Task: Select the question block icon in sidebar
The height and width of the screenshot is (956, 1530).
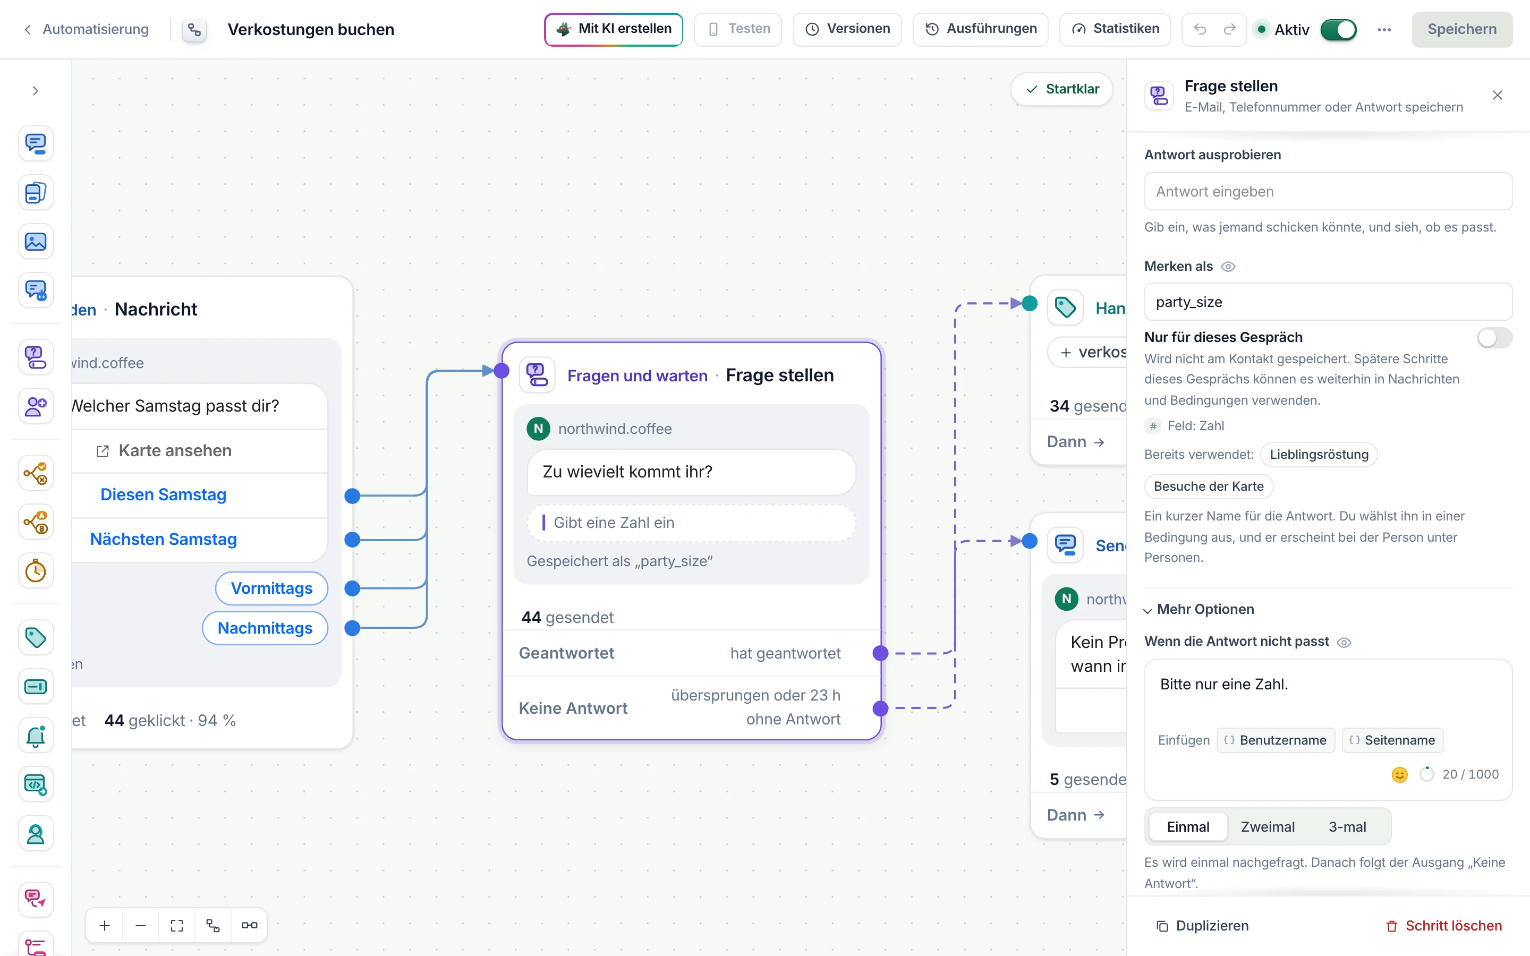Action: (x=36, y=357)
